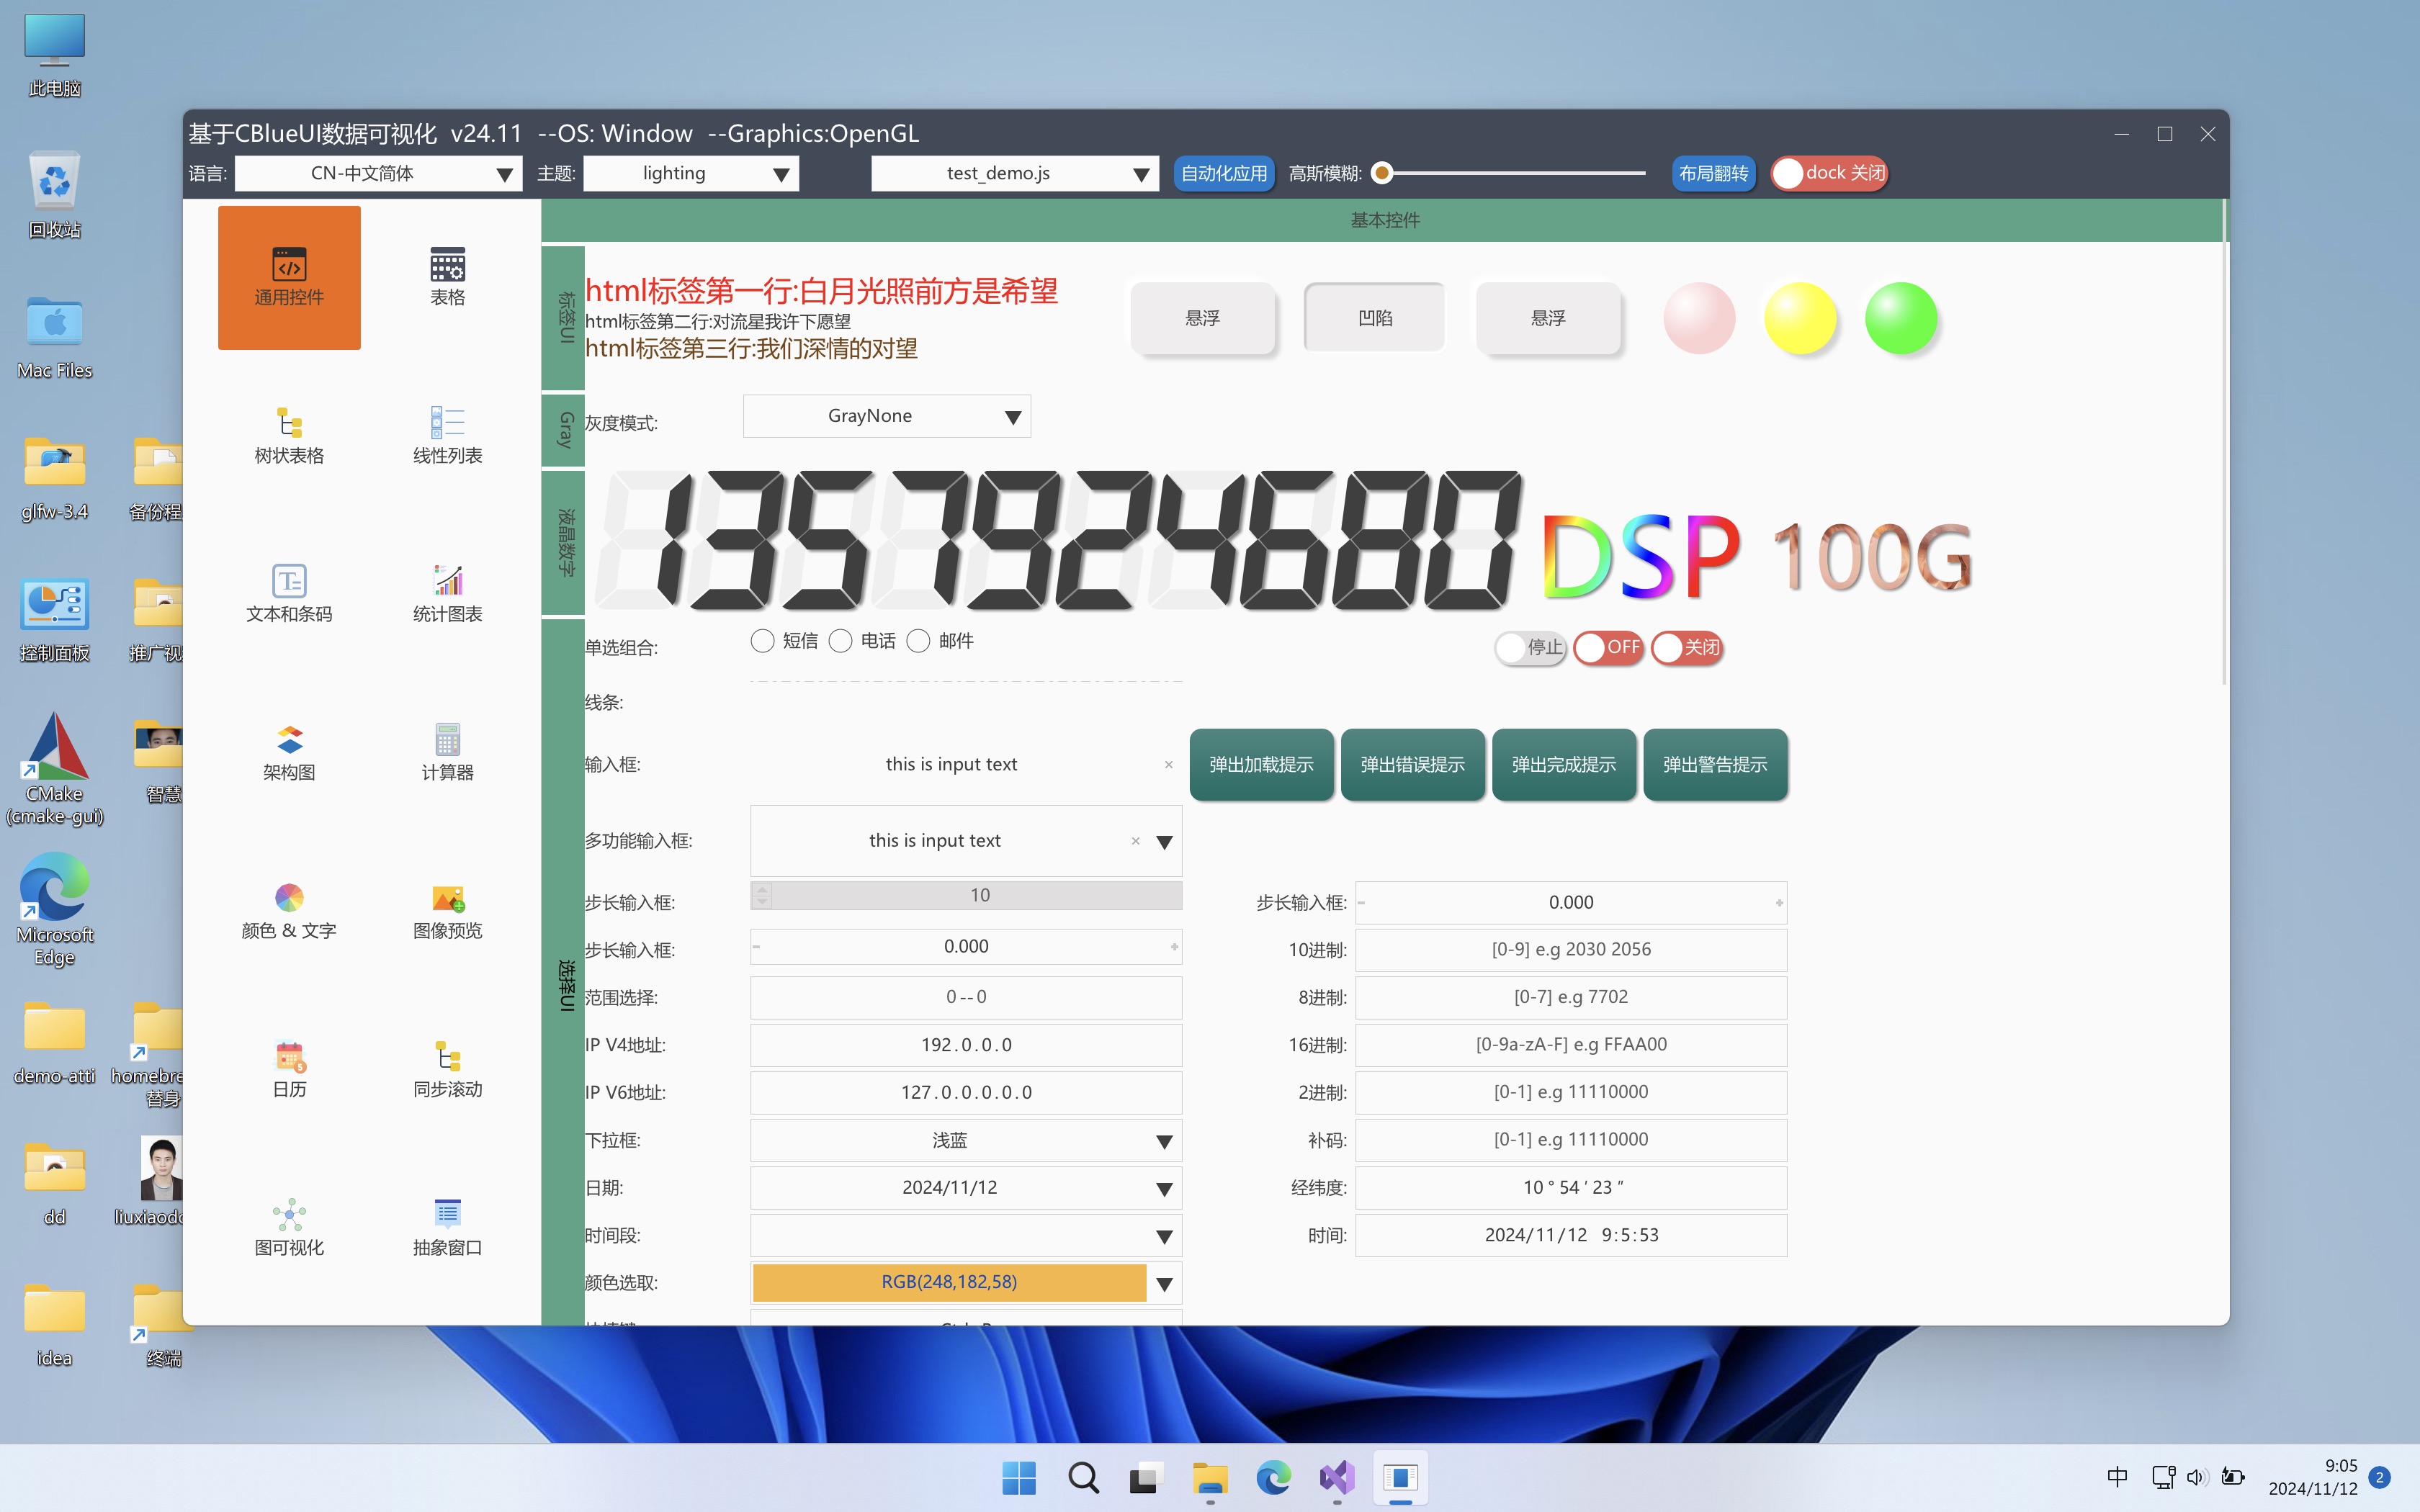The width and height of the screenshot is (2420, 1512).
Task: Expand the 日期 2024/11/12 date dropdown
Action: [1163, 1189]
